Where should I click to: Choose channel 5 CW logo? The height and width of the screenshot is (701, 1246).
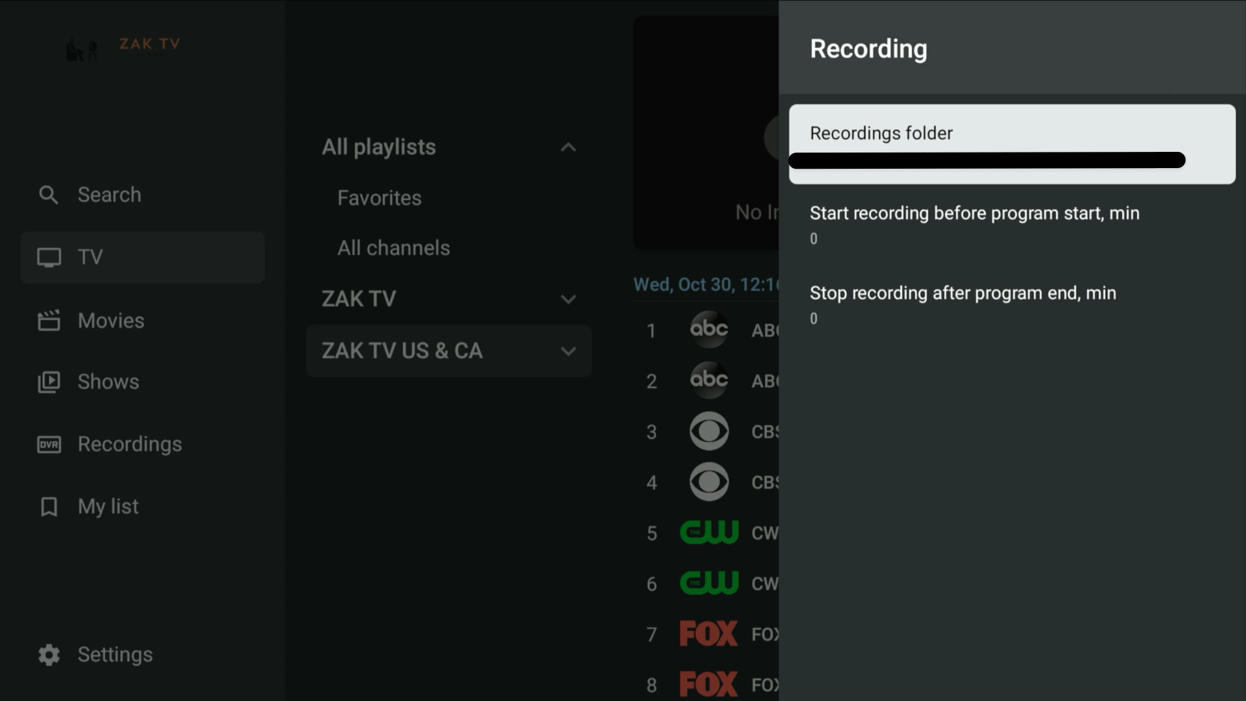(709, 533)
